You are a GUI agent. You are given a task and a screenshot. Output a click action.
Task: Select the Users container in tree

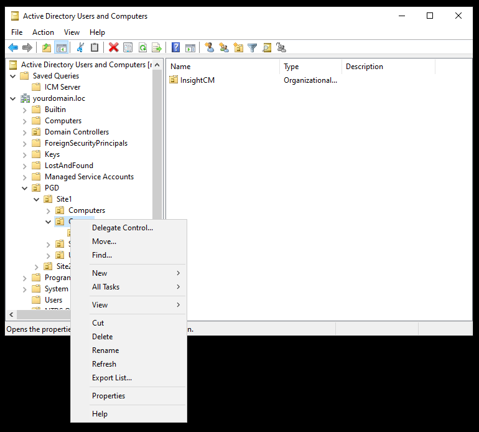coord(53,300)
